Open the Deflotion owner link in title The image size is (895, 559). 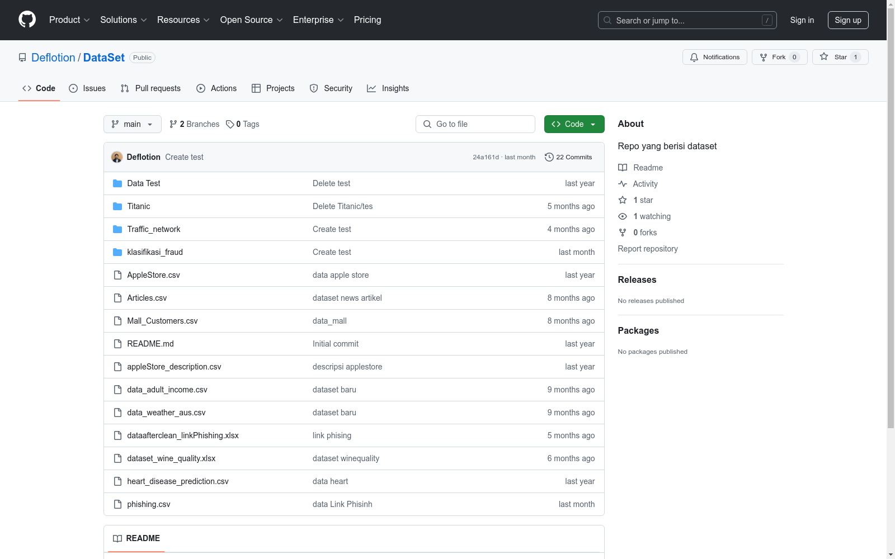tap(53, 58)
